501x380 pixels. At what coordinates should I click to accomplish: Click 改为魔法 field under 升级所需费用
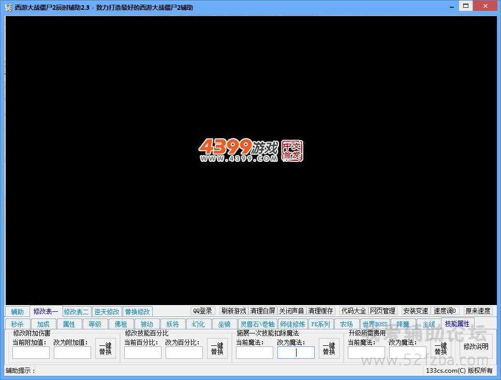click(408, 353)
